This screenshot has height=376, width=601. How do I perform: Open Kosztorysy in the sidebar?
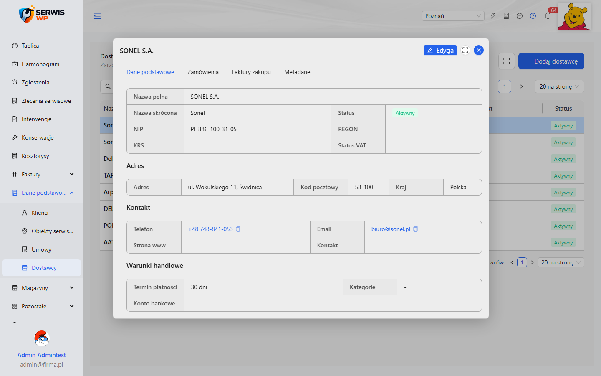(42, 156)
